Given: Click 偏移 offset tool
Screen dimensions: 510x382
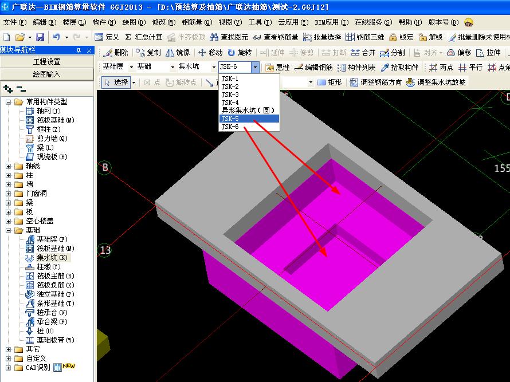Looking at the screenshot, I should pos(459,52).
